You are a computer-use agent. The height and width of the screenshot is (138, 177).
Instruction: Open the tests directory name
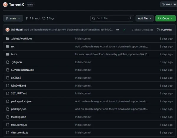[x=14, y=54]
